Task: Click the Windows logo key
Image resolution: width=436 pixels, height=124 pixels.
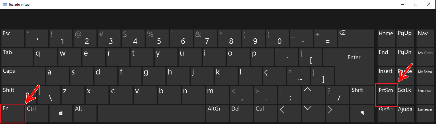Action: coord(61,114)
